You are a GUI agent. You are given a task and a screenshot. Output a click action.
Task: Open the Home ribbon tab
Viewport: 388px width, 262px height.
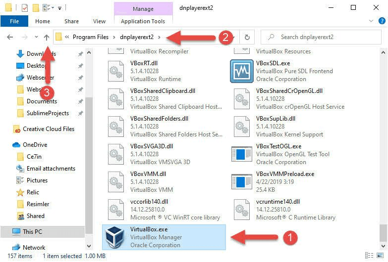tap(43, 21)
